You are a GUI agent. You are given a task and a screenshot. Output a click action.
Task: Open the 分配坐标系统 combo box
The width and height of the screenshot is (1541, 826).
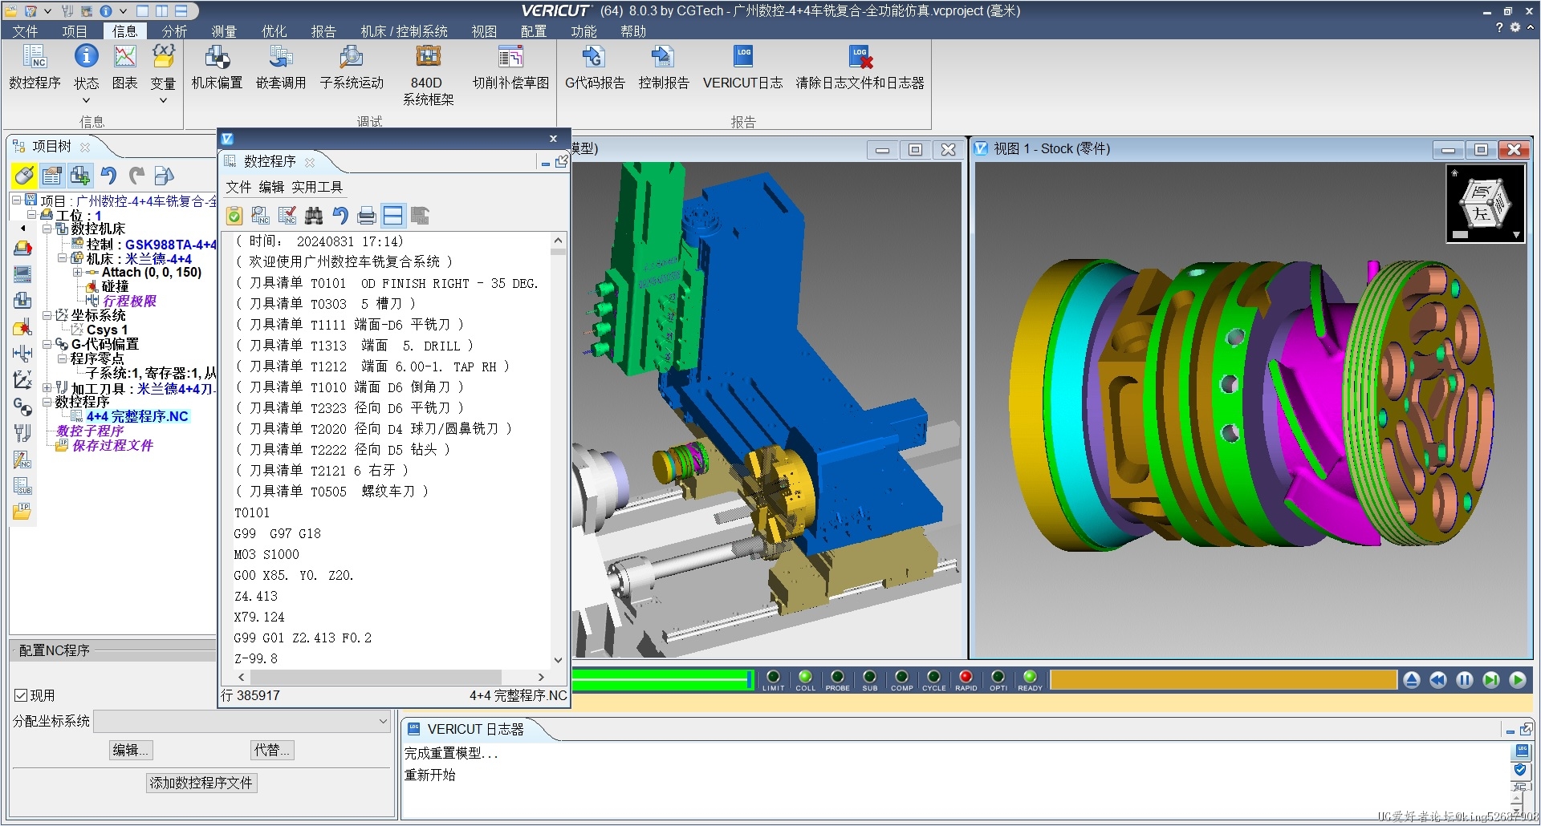point(242,722)
